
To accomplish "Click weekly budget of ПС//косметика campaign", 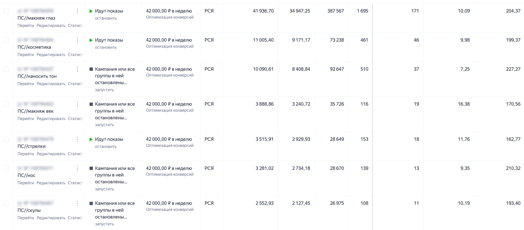I will 169,40.
